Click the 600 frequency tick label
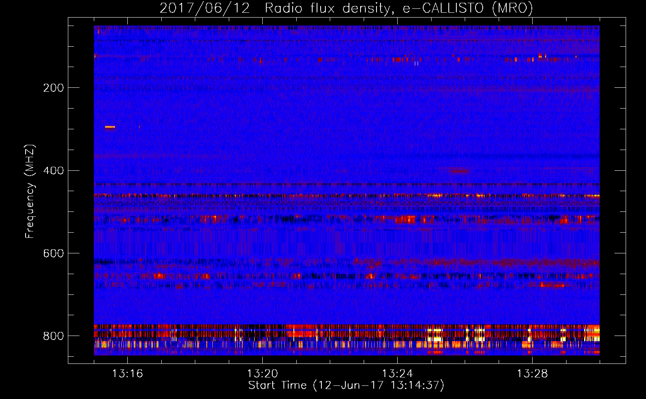This screenshot has width=646, height=399. pos(54,254)
